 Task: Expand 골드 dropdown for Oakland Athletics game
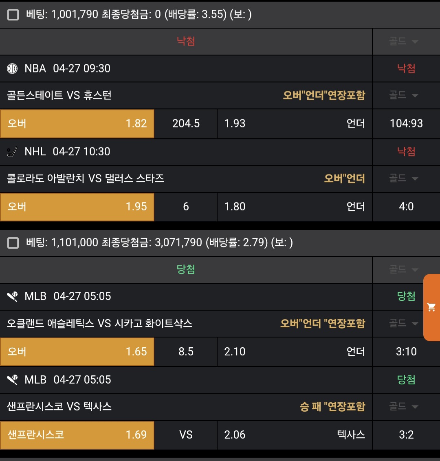[403, 324]
